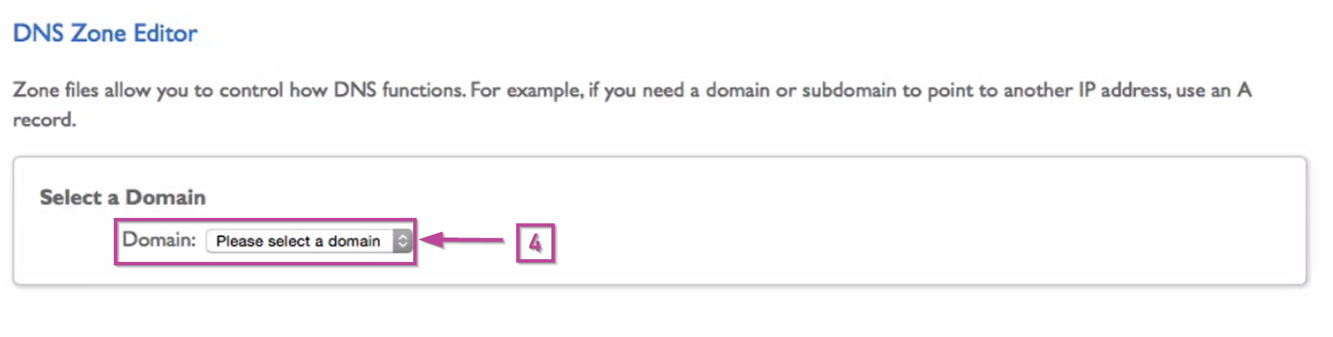Click the word "Domain" in section title
Image resolution: width=1333 pixels, height=337 pixels.
(165, 197)
